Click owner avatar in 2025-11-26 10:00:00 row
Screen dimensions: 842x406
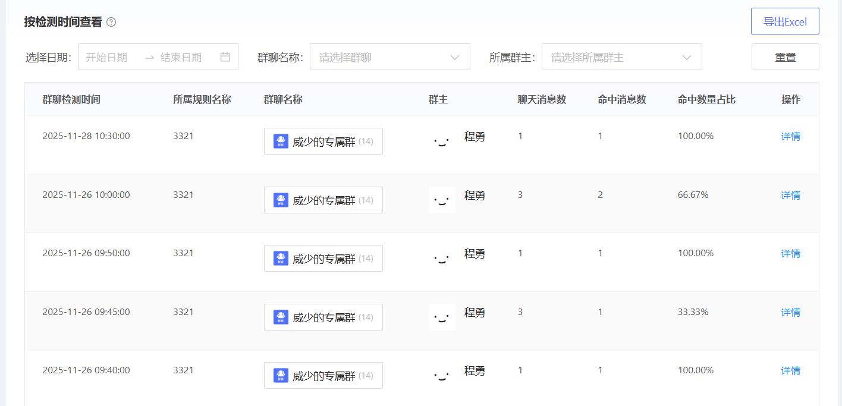pos(442,200)
